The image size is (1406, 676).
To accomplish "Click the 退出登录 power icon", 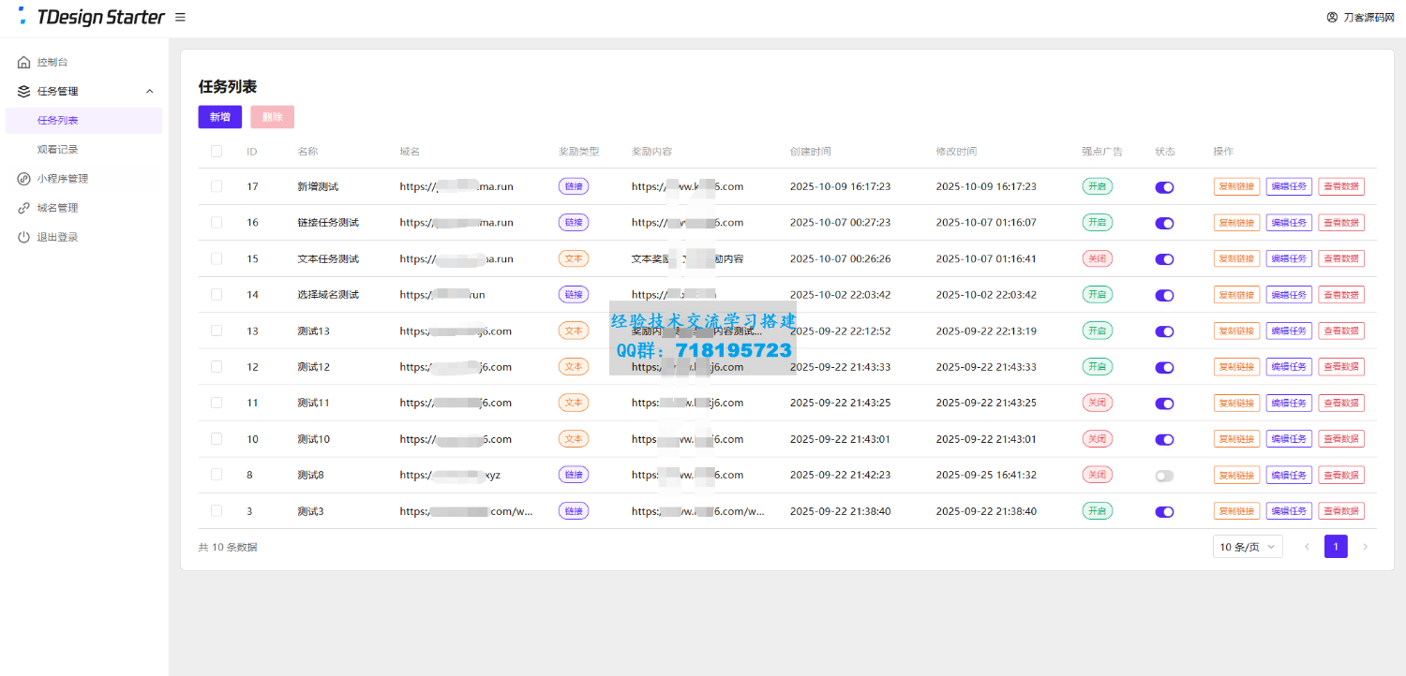I will (24, 238).
